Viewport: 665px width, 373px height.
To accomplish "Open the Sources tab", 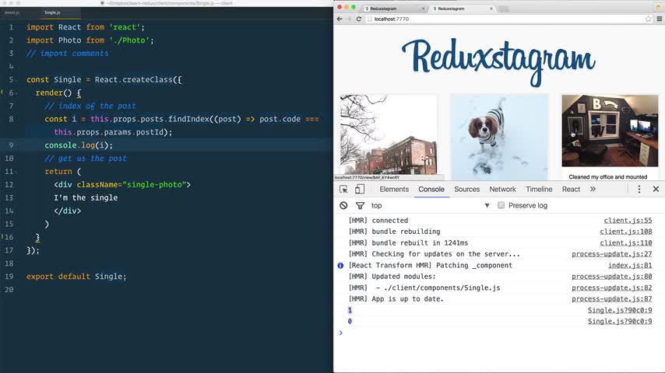I will pos(467,190).
